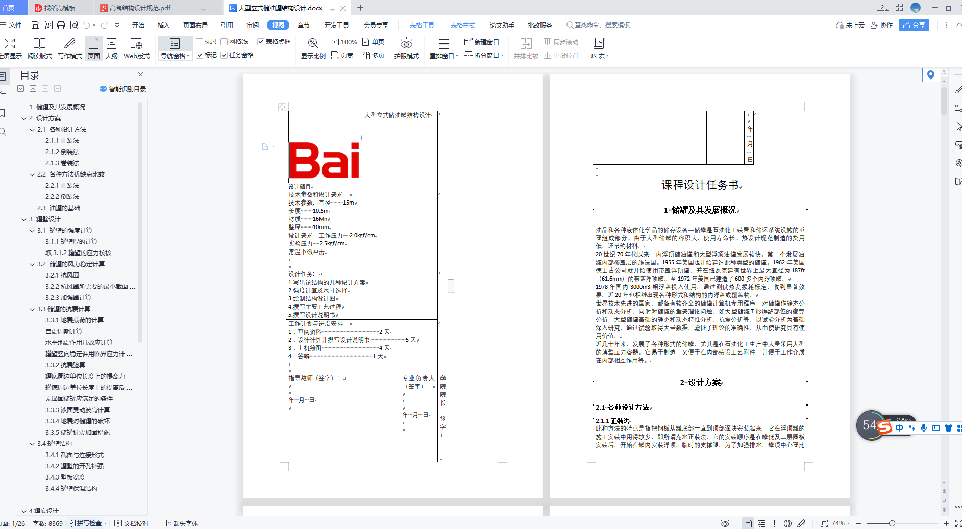Switch to Reading layout (阅读版式)

click(x=40, y=48)
